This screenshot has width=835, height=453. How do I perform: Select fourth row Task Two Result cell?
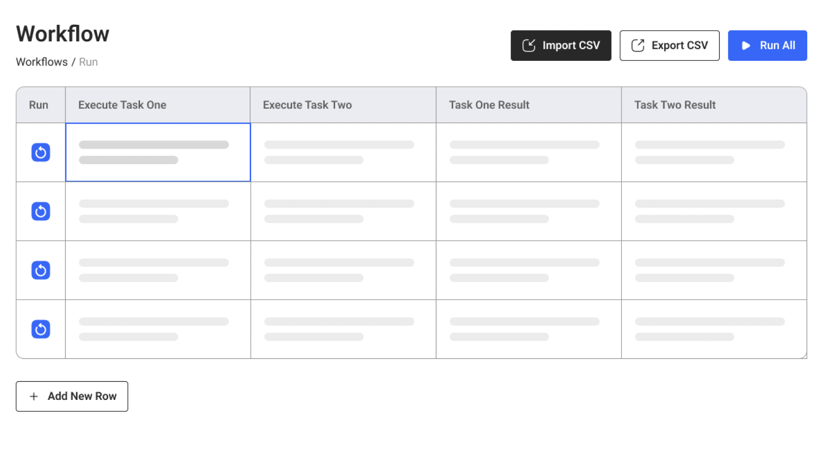click(714, 329)
